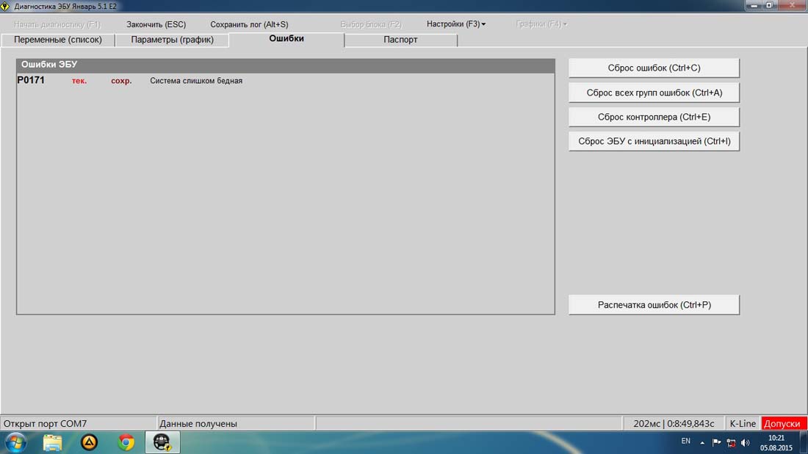This screenshot has width=808, height=454.
Task: Open the Настройки (F3) dropdown menu
Action: pos(455,24)
